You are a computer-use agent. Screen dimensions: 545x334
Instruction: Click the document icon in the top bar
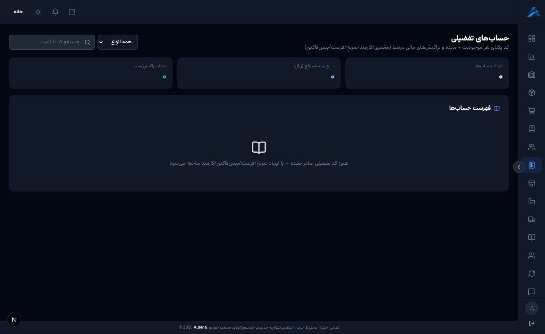[x=72, y=12]
